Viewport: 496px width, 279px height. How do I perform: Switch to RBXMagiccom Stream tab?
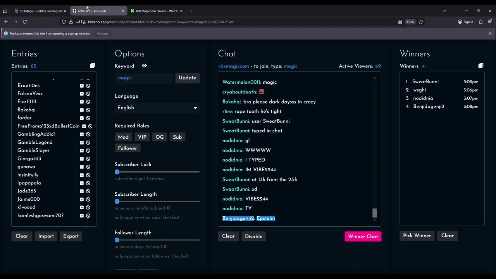[156, 11]
